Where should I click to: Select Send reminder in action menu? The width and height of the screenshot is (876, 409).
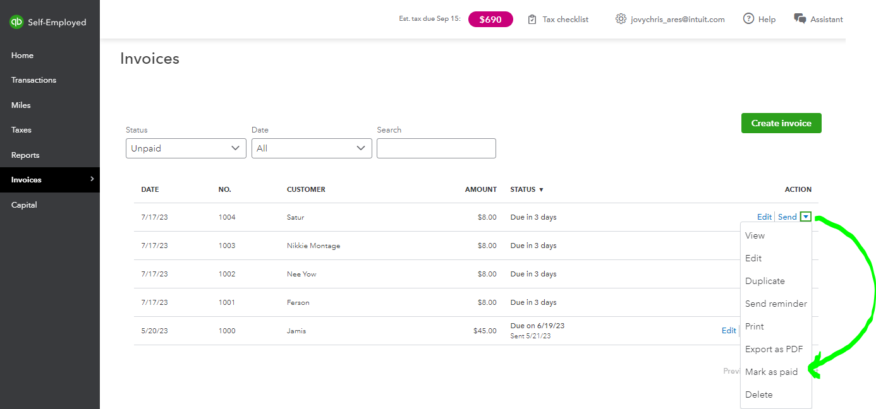click(776, 304)
